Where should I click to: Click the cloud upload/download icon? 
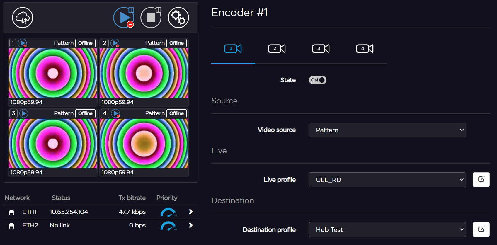(x=23, y=18)
